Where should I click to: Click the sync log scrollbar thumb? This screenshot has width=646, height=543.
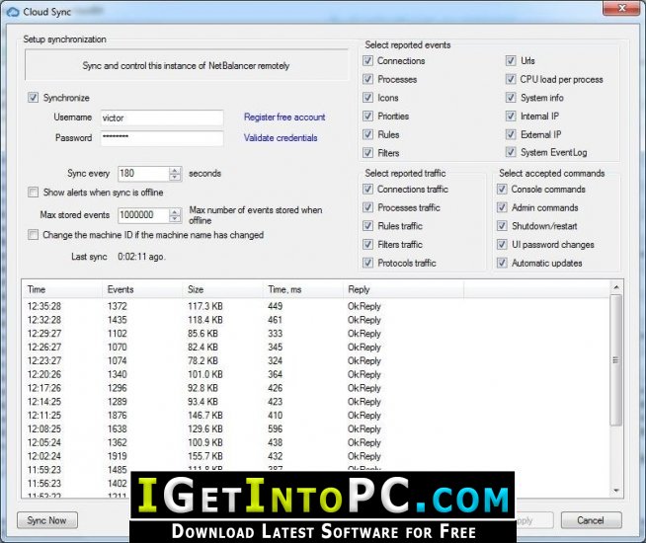615,360
